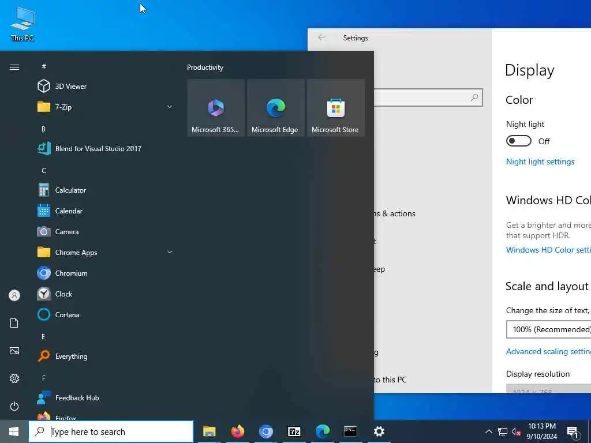
Task: Click the C letter header in app list
Action: 44,170
